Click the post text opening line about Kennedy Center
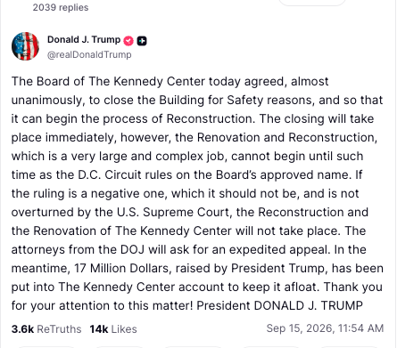 click(x=170, y=81)
